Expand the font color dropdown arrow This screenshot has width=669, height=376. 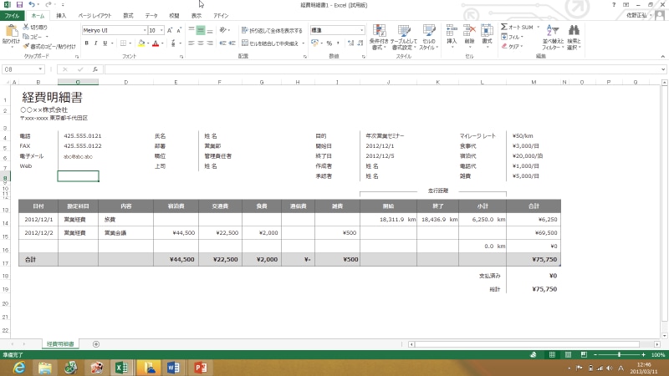coord(162,43)
